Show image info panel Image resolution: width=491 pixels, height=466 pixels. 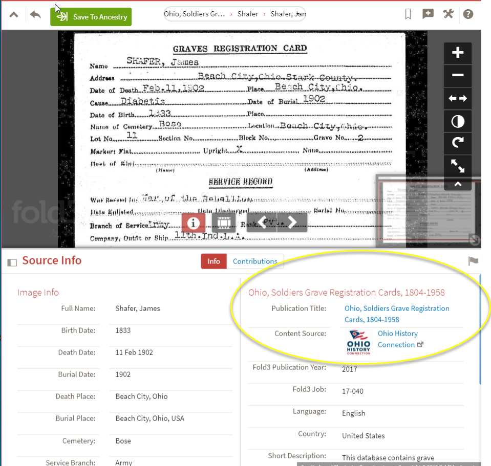tap(193, 223)
